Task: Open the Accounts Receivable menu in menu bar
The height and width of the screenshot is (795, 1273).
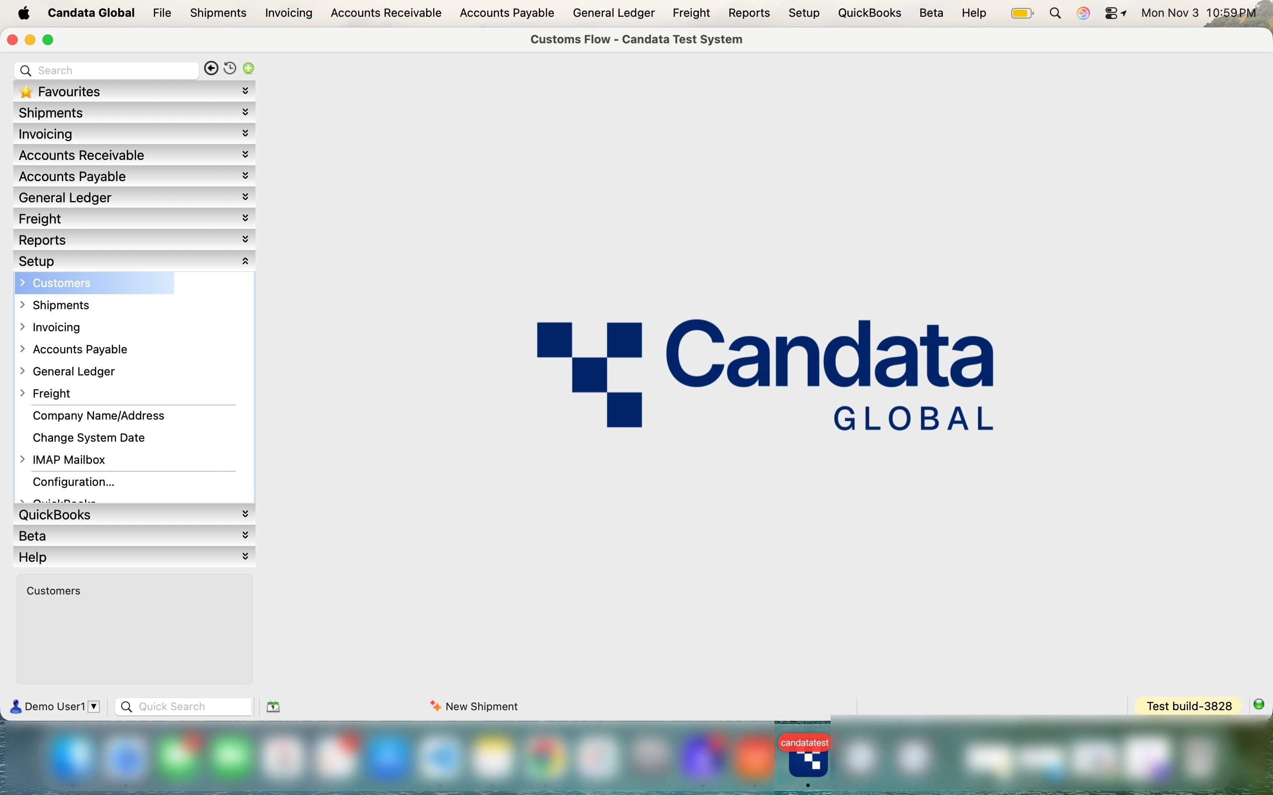Action: click(x=386, y=13)
